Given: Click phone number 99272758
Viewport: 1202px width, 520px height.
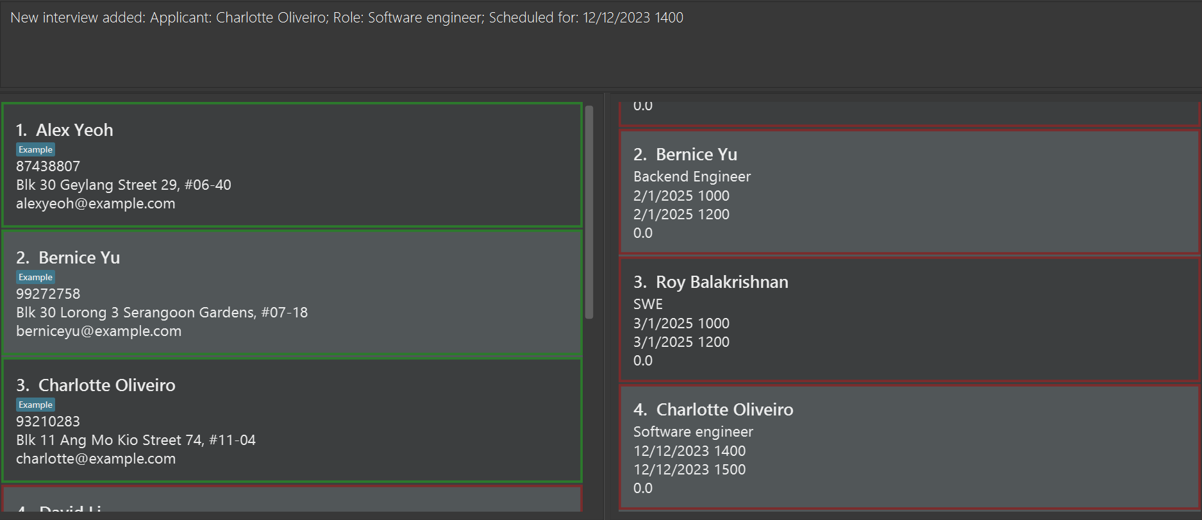Looking at the screenshot, I should 48,294.
